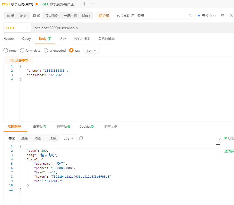
Task: Open the 响应头(4) tab
Action: [63, 127]
